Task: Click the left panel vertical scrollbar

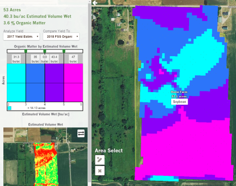Action: click(89, 93)
